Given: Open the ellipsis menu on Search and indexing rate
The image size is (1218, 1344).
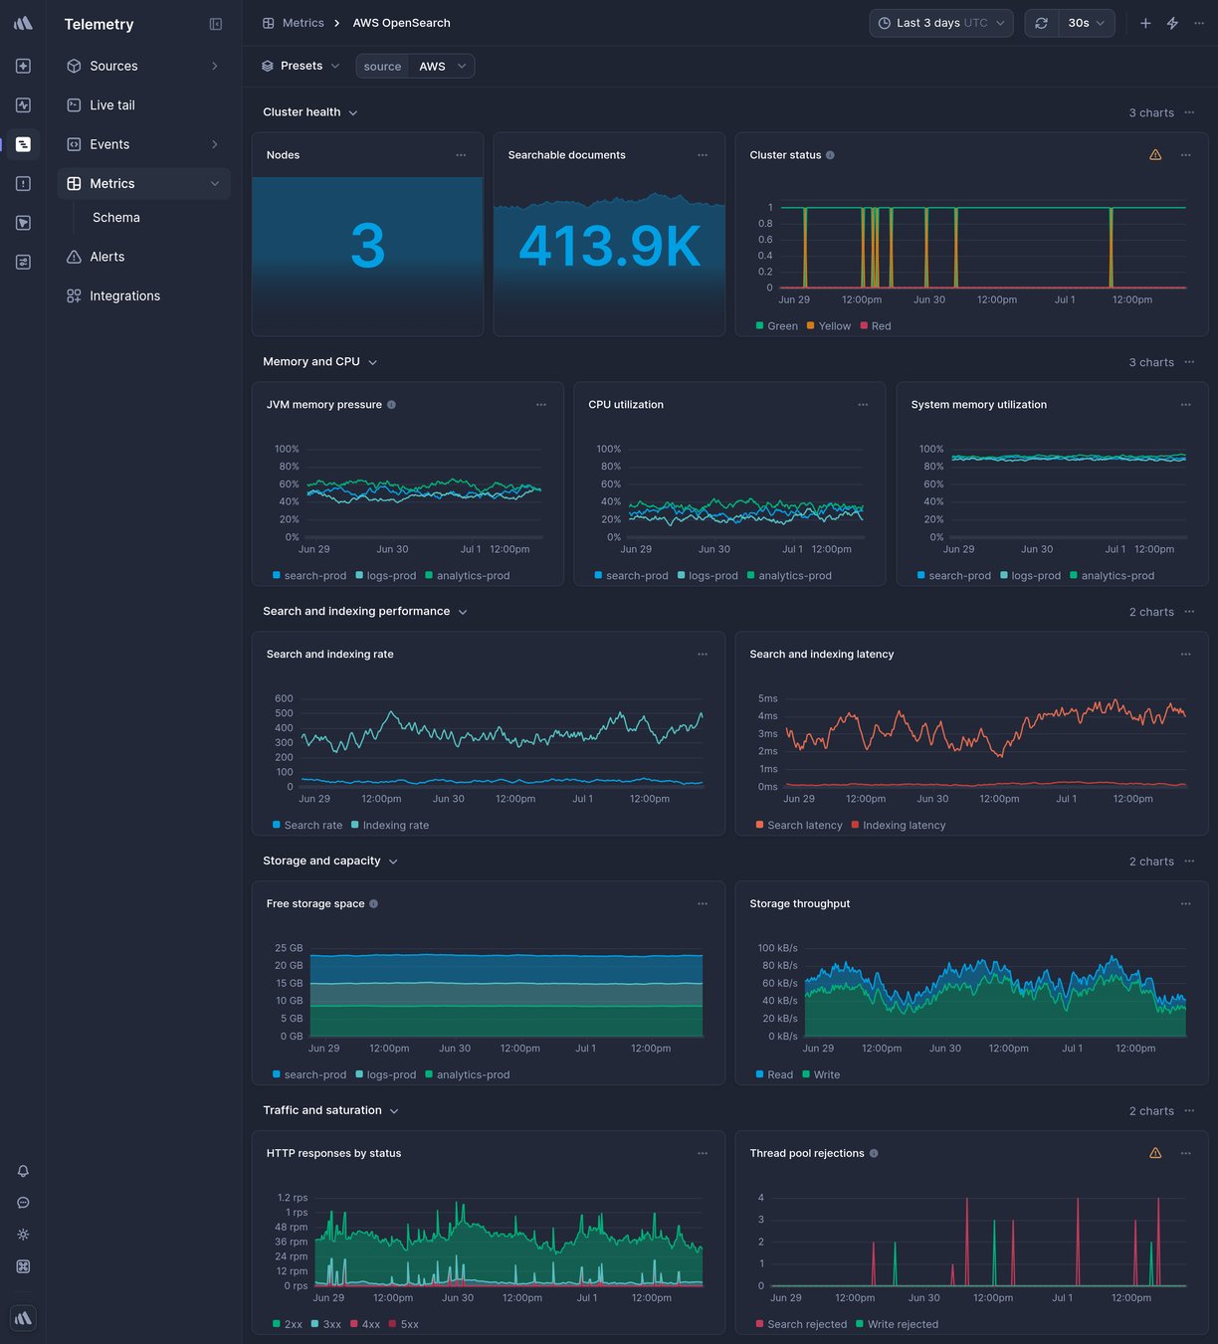Looking at the screenshot, I should (703, 655).
